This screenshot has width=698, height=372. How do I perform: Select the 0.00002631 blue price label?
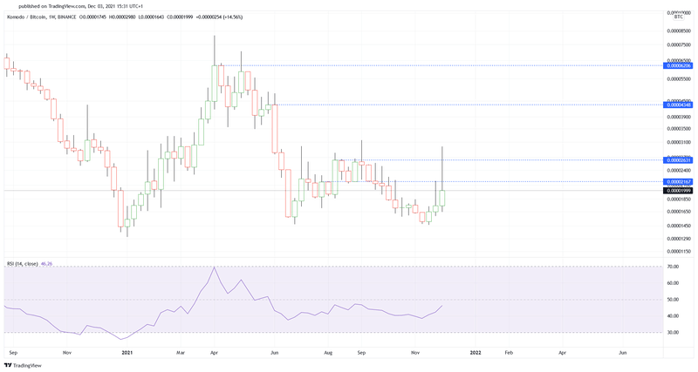click(678, 160)
